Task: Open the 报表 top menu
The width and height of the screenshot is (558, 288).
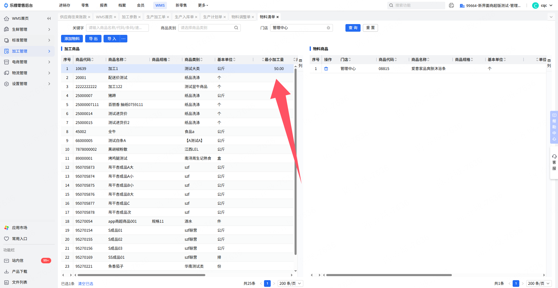Action: [x=104, y=6]
